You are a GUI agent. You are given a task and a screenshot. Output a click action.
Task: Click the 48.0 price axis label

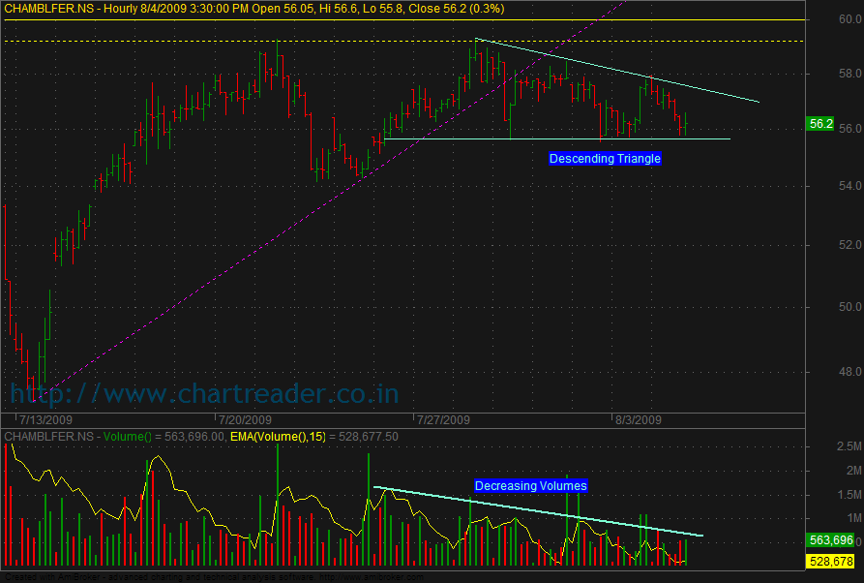tap(823, 372)
